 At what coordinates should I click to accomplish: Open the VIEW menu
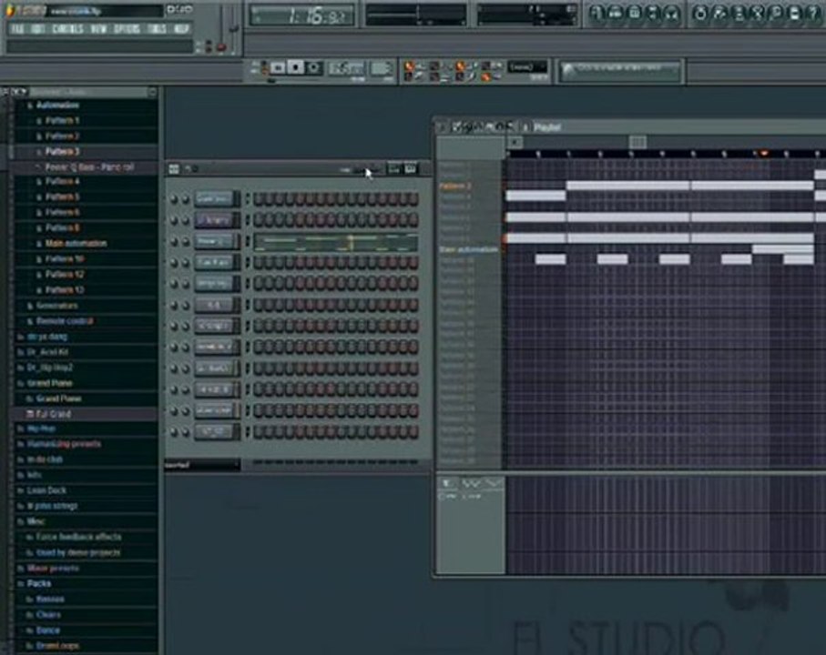[98, 28]
